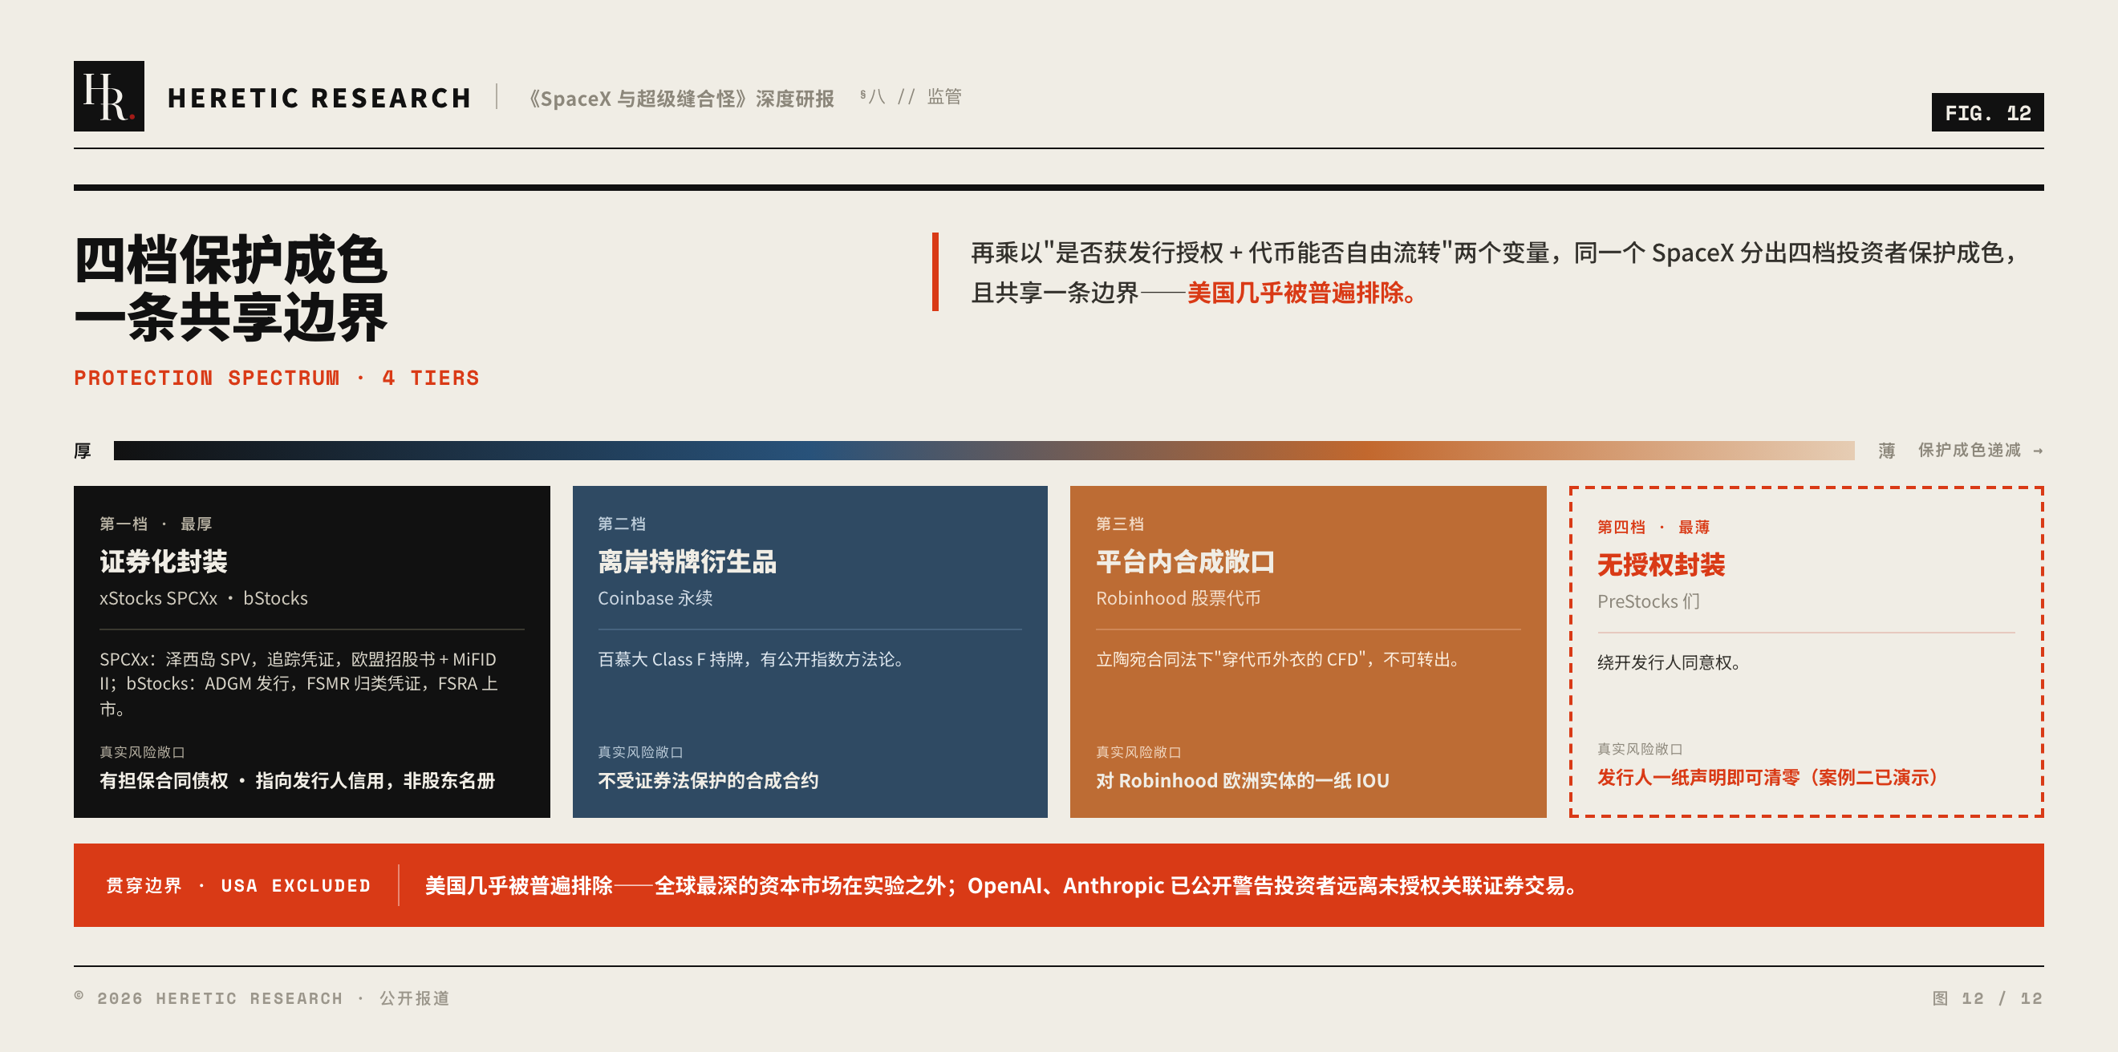Screen dimensions: 2118x1052
Task: Click the FIG. 12 badge
Action: (x=1986, y=112)
